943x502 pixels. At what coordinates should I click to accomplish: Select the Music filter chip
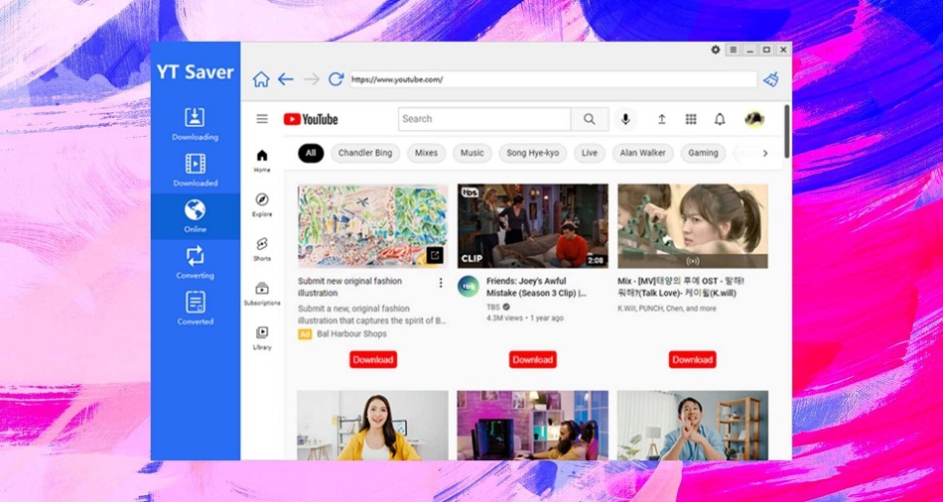point(472,154)
